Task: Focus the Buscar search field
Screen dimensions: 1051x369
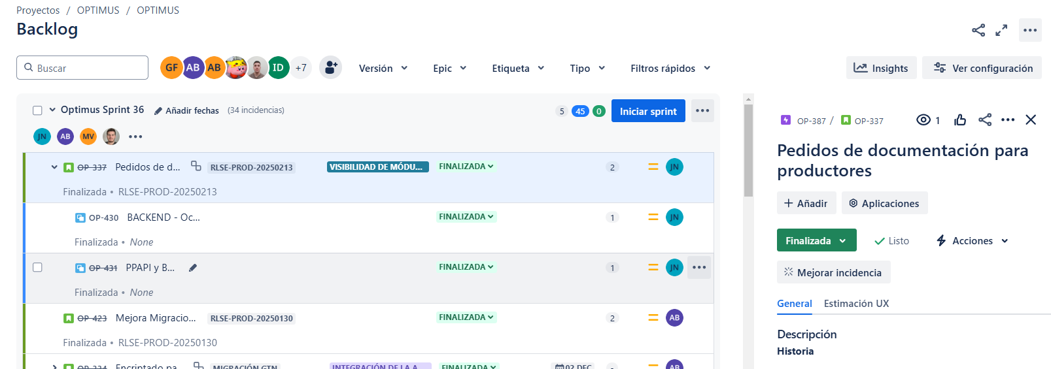Action: pos(82,67)
